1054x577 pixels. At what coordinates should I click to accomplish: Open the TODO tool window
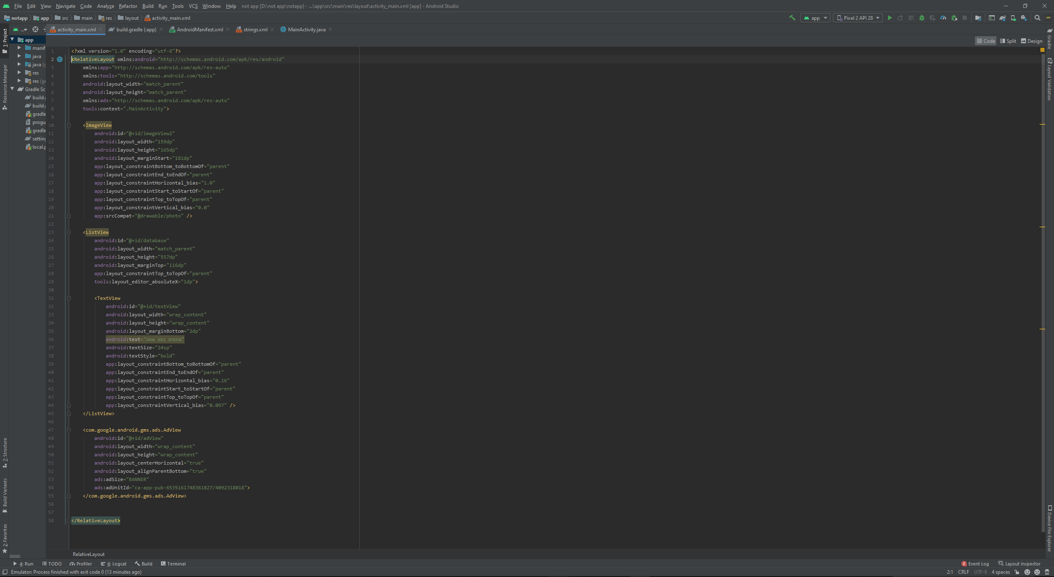coord(52,563)
